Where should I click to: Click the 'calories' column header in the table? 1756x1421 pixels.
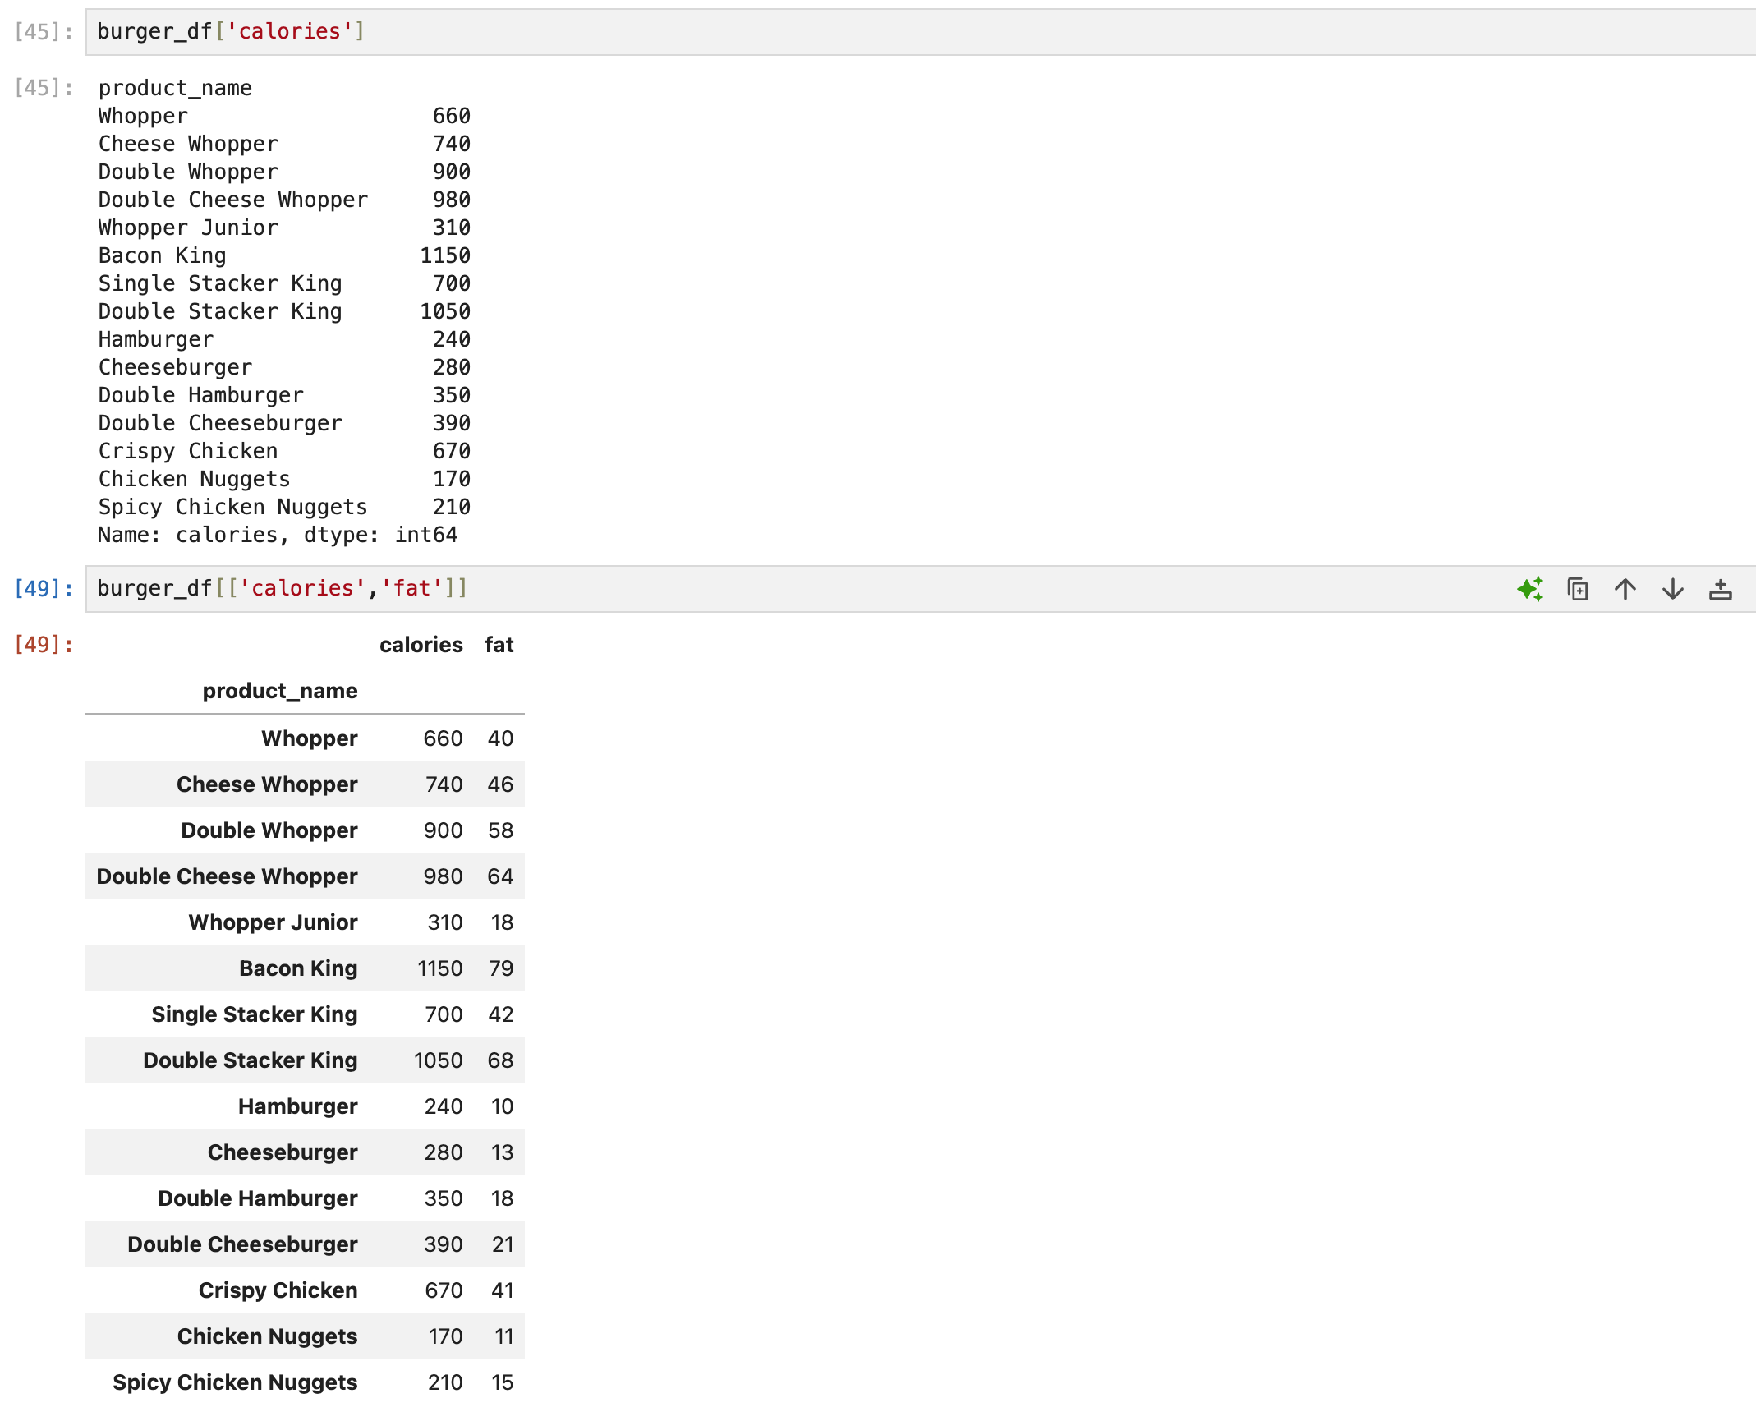point(421,645)
